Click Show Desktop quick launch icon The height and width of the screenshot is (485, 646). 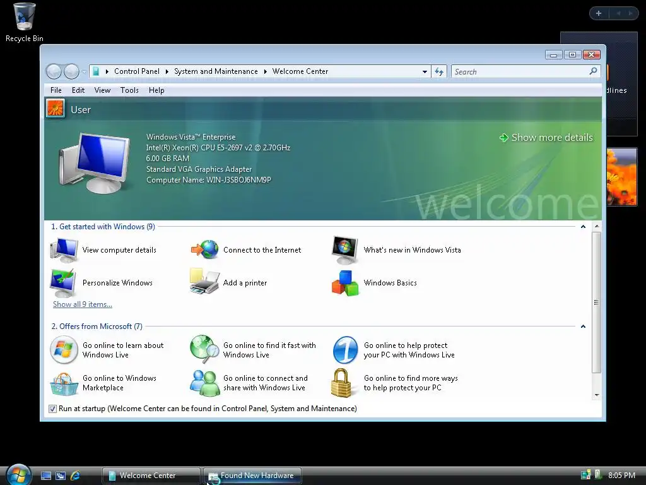[45, 476]
